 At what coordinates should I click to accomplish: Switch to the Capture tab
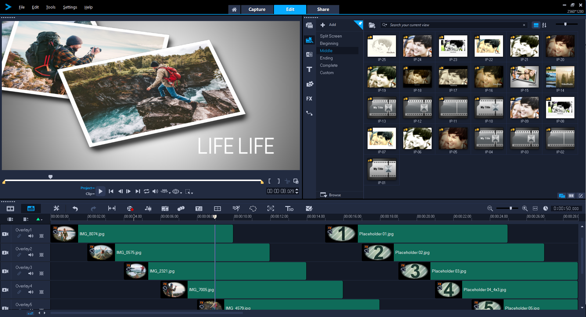257,9
